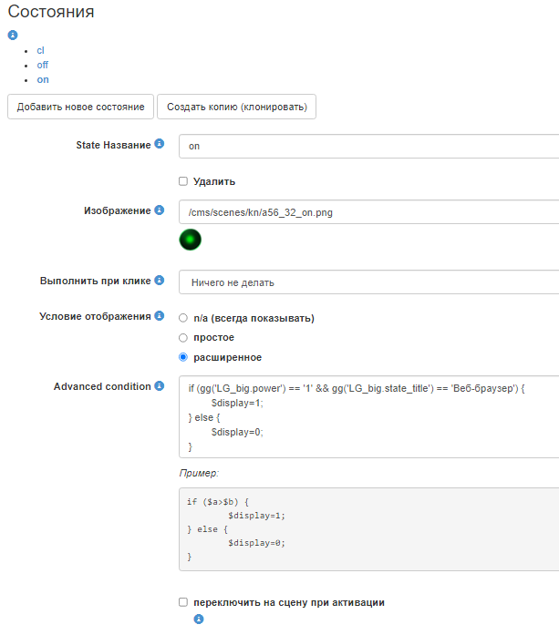
Task: Click info icon next to Условие отображения
Action: tap(160, 316)
